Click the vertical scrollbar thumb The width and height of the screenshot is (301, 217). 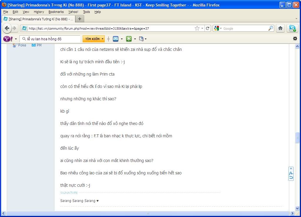click(297, 137)
